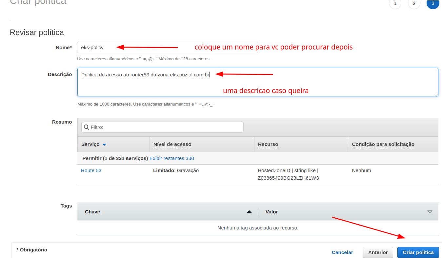Go back with the Anterior button

(378, 252)
